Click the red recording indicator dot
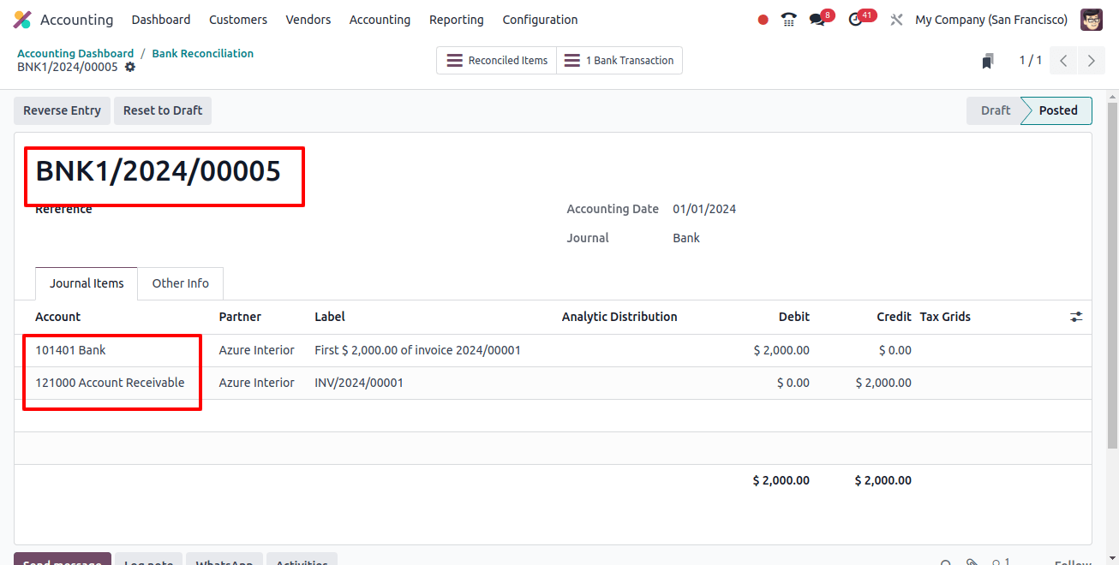1119x565 pixels. 763,20
